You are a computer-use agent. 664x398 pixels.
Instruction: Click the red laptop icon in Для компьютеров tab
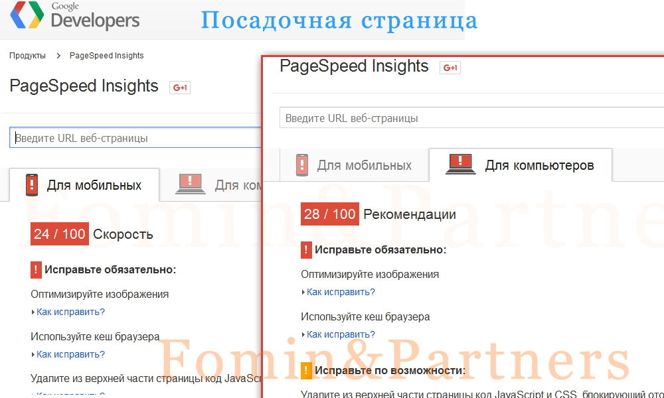(x=461, y=164)
